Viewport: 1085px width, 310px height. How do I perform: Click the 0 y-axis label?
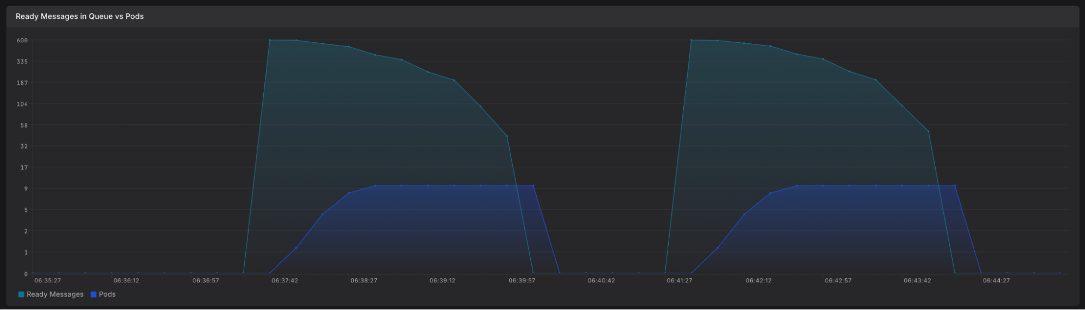(x=26, y=274)
